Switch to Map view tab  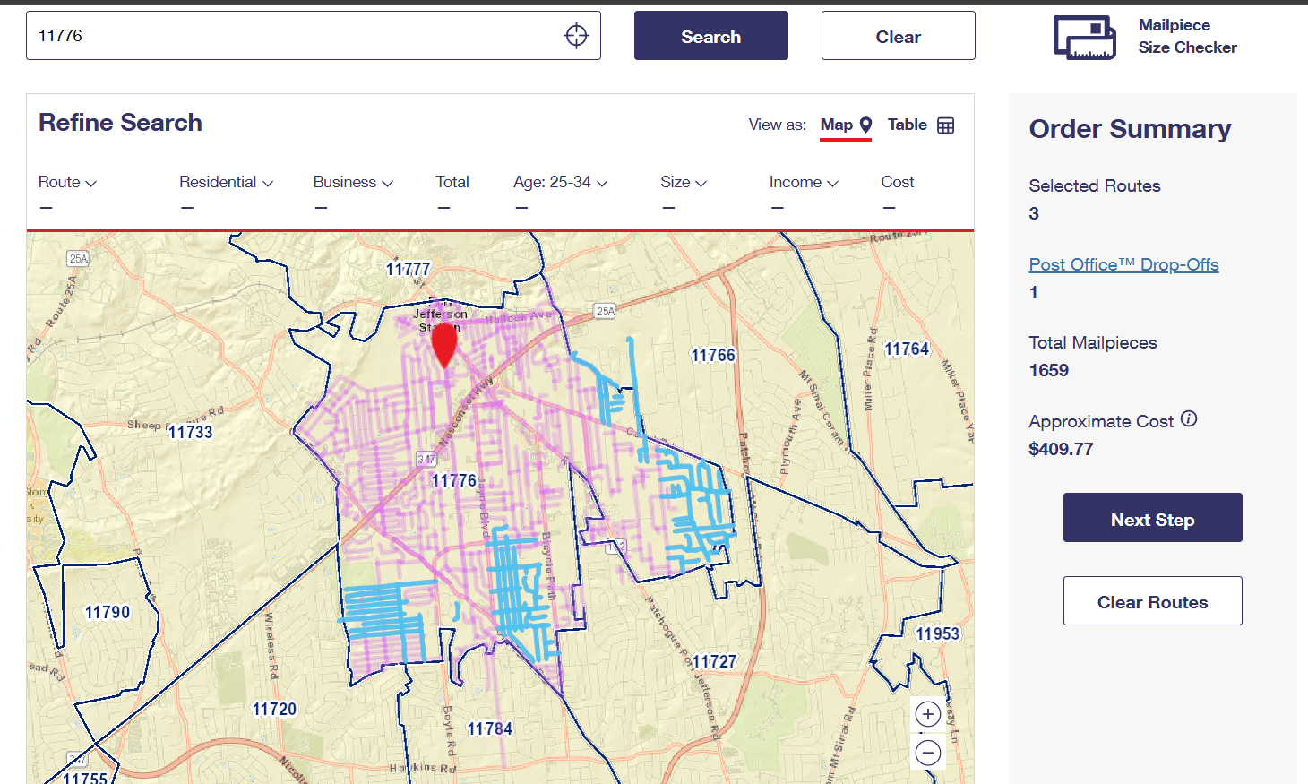(846, 125)
